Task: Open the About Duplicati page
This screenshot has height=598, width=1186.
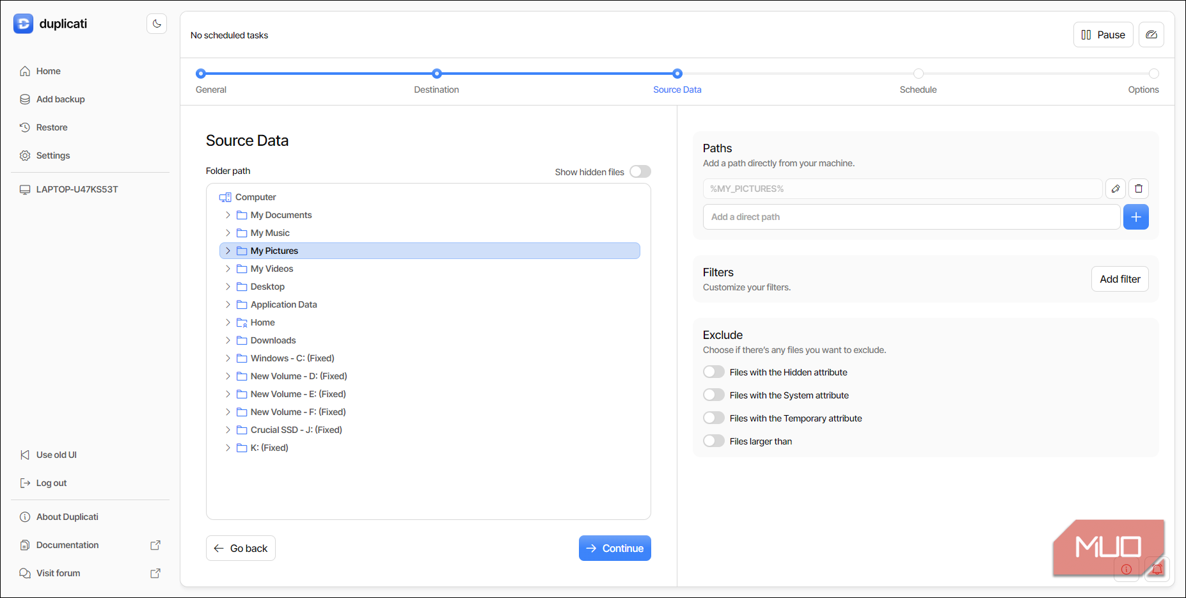Action: tap(67, 517)
